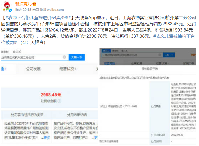
Task: Click the 处罚事由 row label in detail table
Action: [156, 106]
